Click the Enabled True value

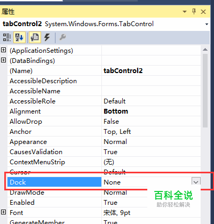pos(110,203)
